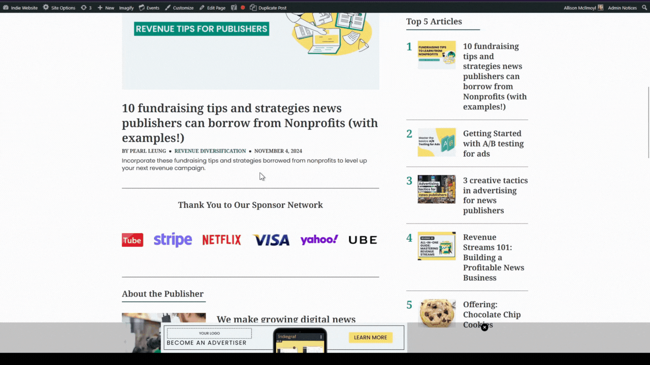Click the Netflix sponsor logo

[221, 240]
